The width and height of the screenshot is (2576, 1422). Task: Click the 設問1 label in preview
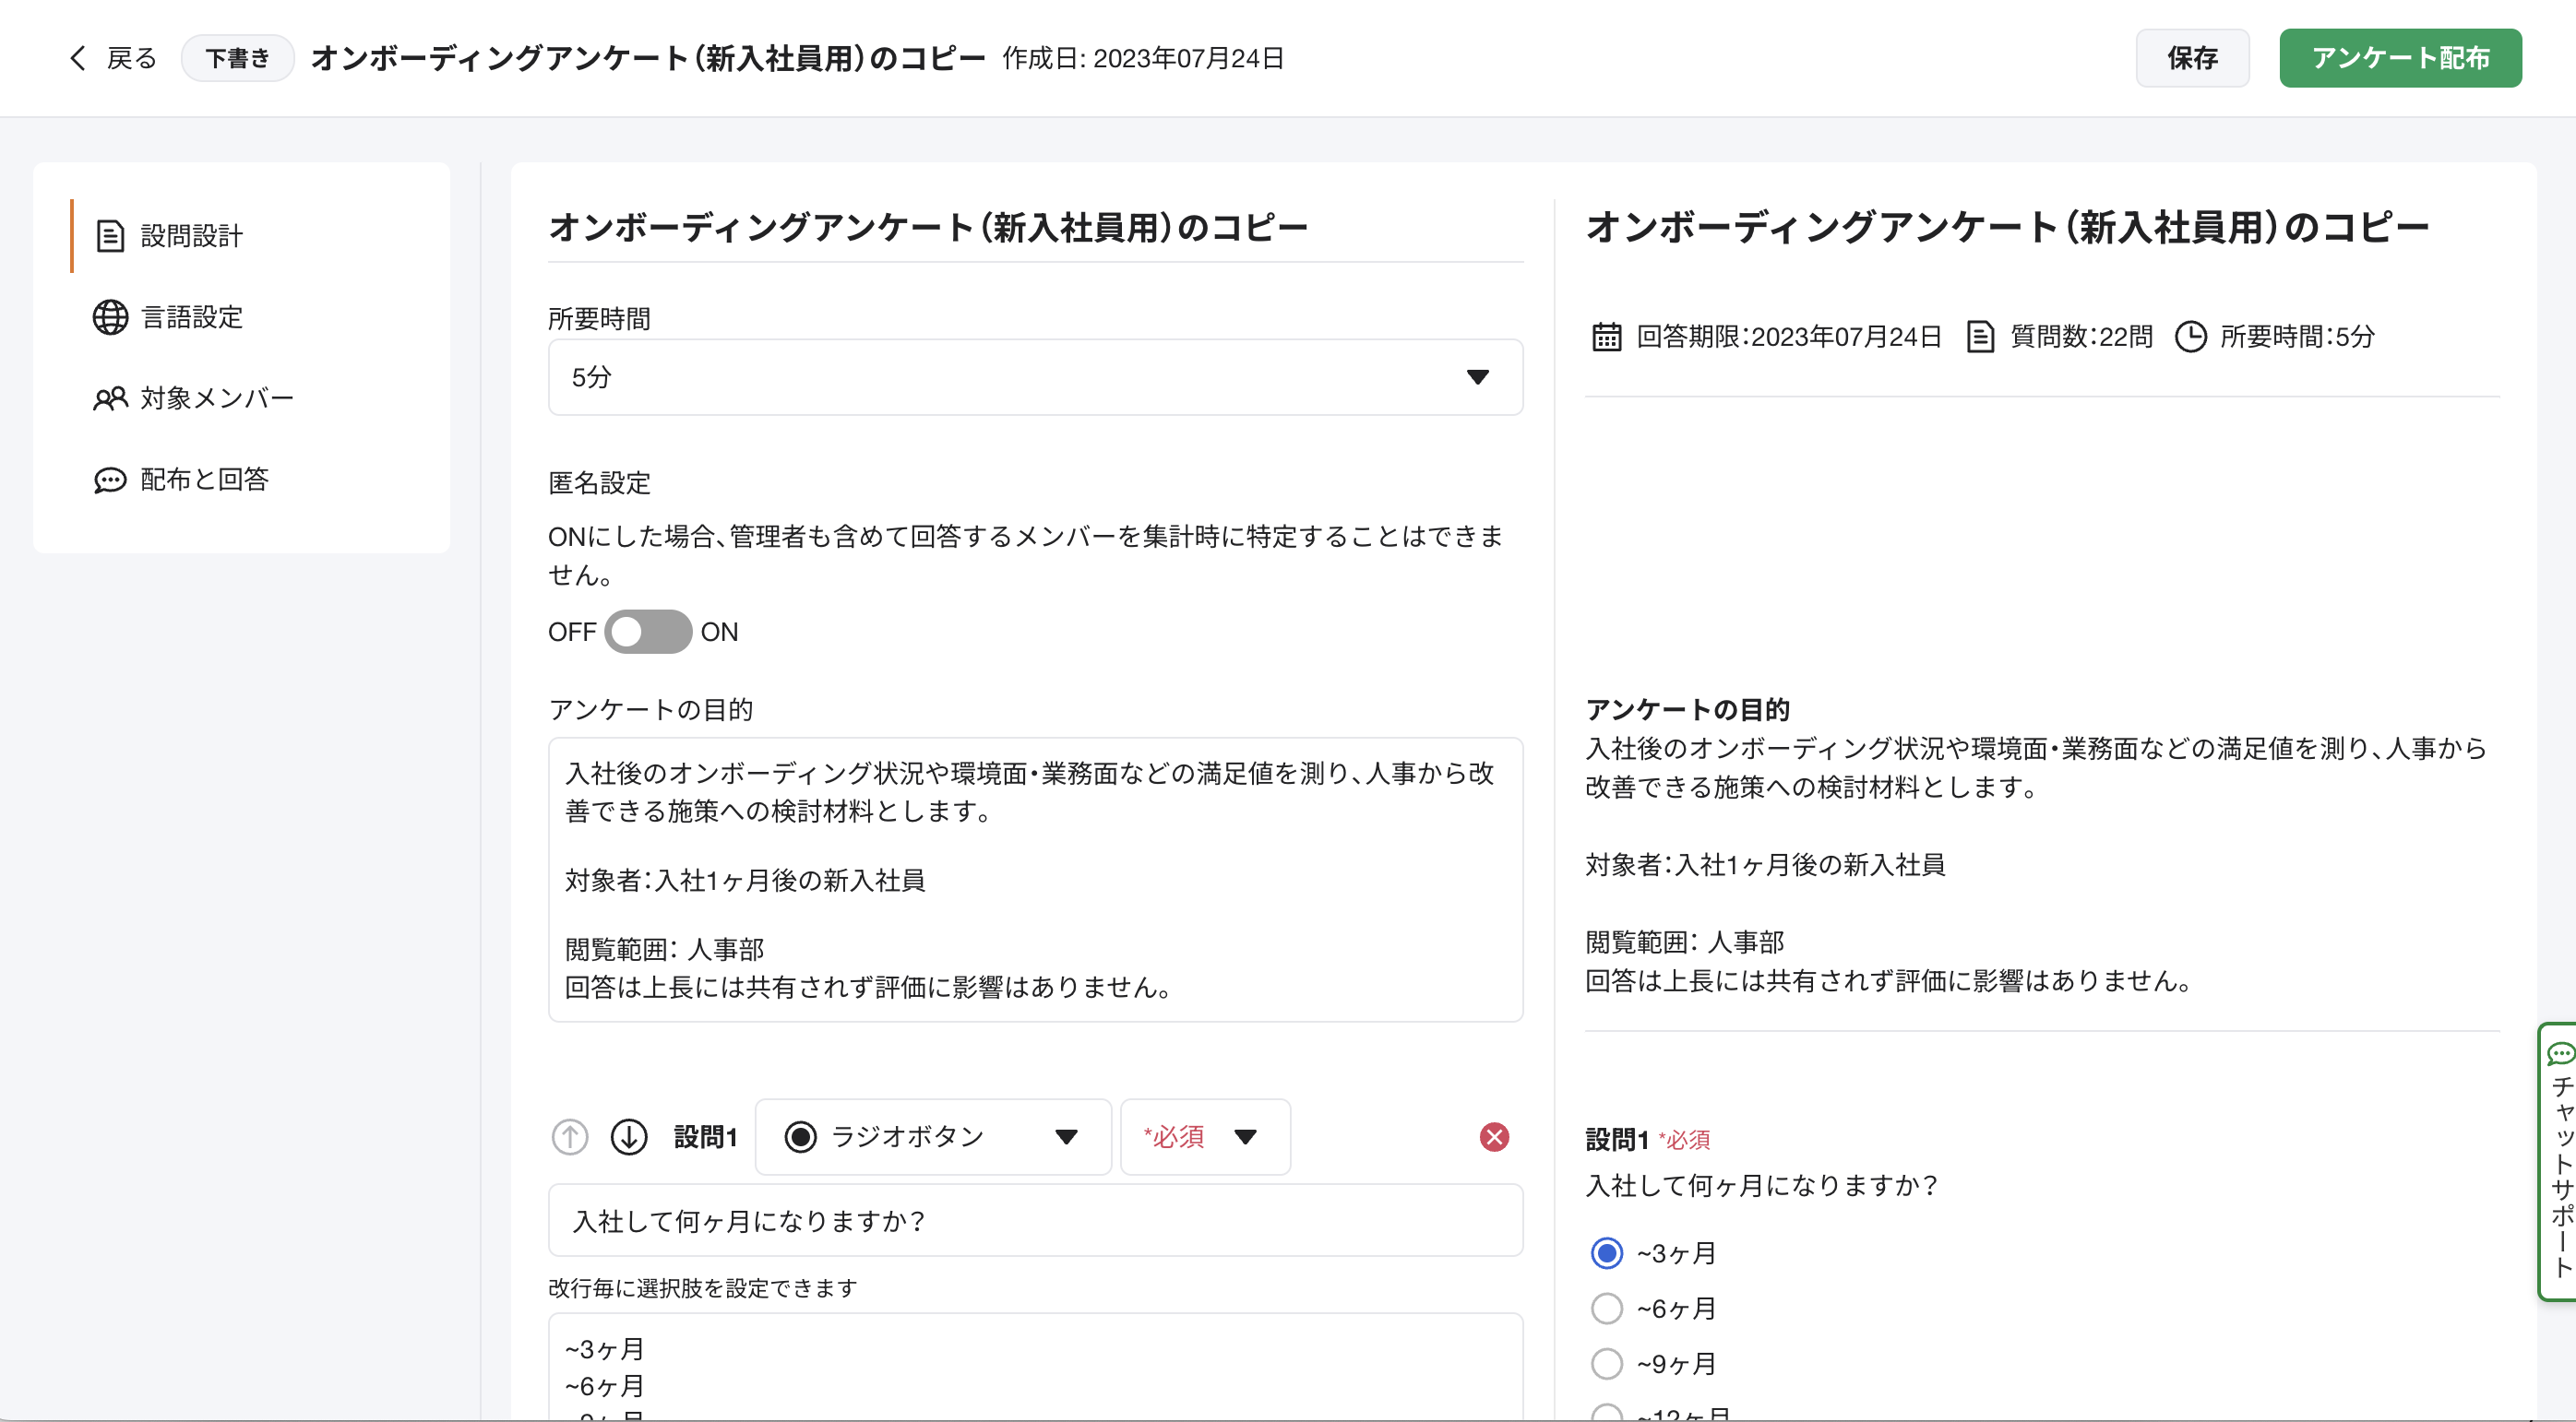[x=1616, y=1139]
